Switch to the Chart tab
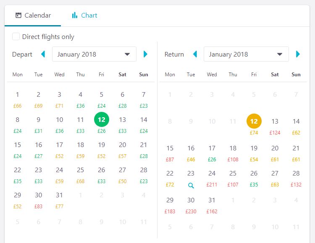Viewport: 315px width, 243px height. [84, 16]
